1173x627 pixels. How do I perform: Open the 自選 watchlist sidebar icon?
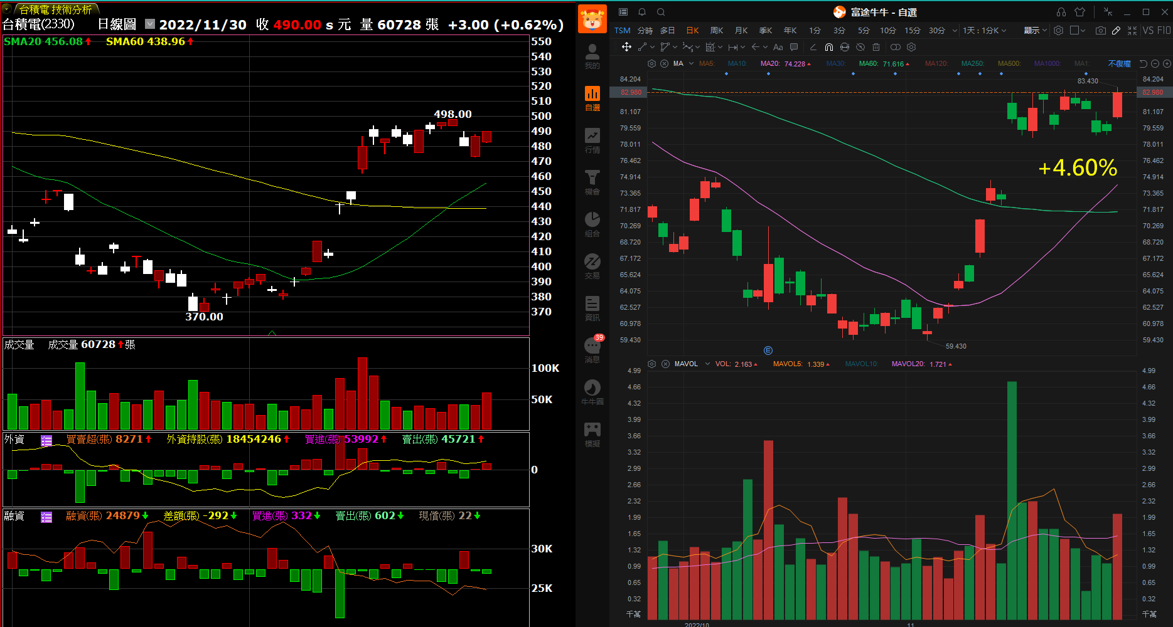point(592,98)
